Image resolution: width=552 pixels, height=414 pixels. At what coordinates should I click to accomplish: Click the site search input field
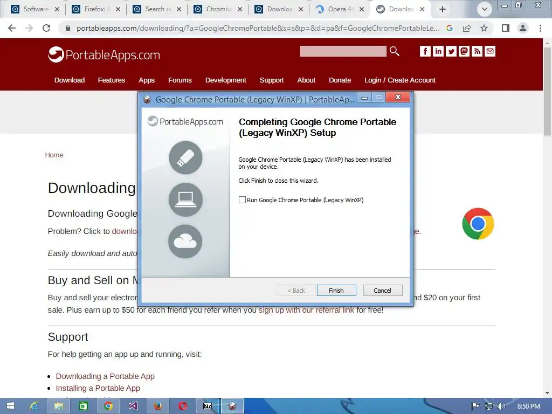[x=343, y=51]
